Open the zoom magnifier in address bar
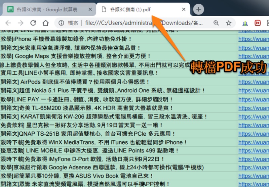Screen dimensions: 269x187 216,23
